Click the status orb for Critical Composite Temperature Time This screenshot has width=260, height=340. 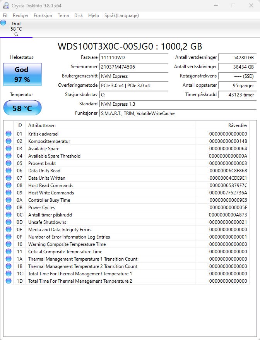pos(9,252)
